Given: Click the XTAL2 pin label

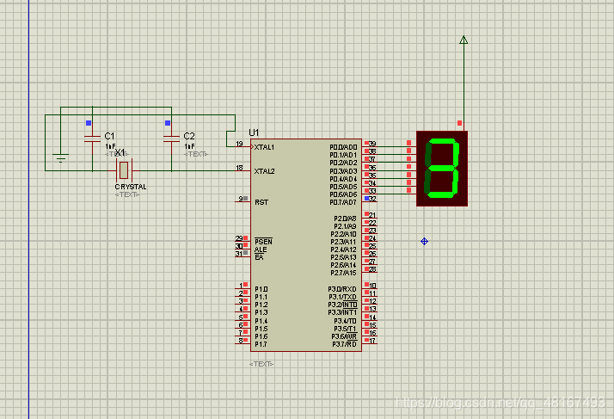Looking at the screenshot, I should click(264, 171).
